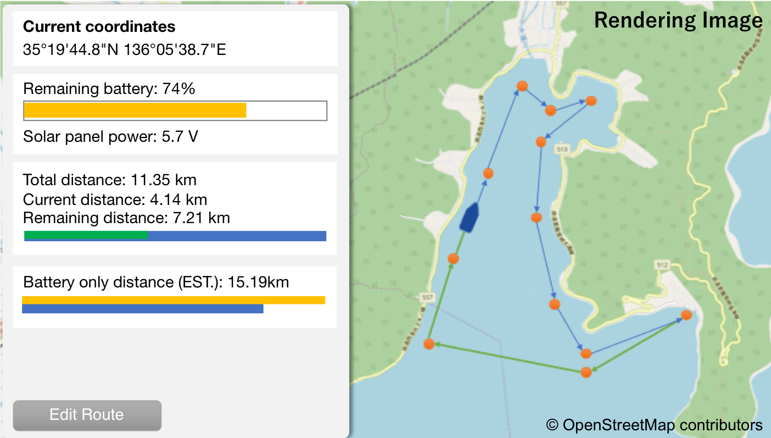Screen dimensions: 771x438
Task: Click the waypoint directly ahead of the boat
Action: [x=488, y=173]
